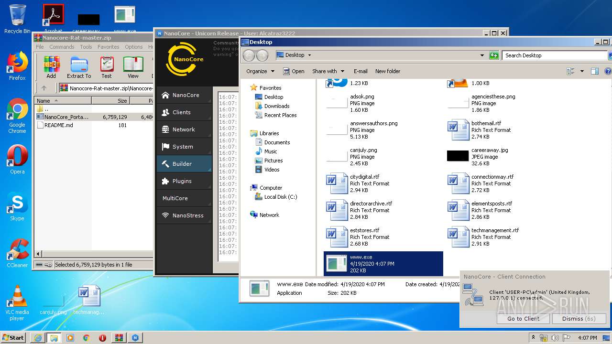Click the Add icon in WinRAR toolbar
This screenshot has width=612, height=344.
coord(51,67)
